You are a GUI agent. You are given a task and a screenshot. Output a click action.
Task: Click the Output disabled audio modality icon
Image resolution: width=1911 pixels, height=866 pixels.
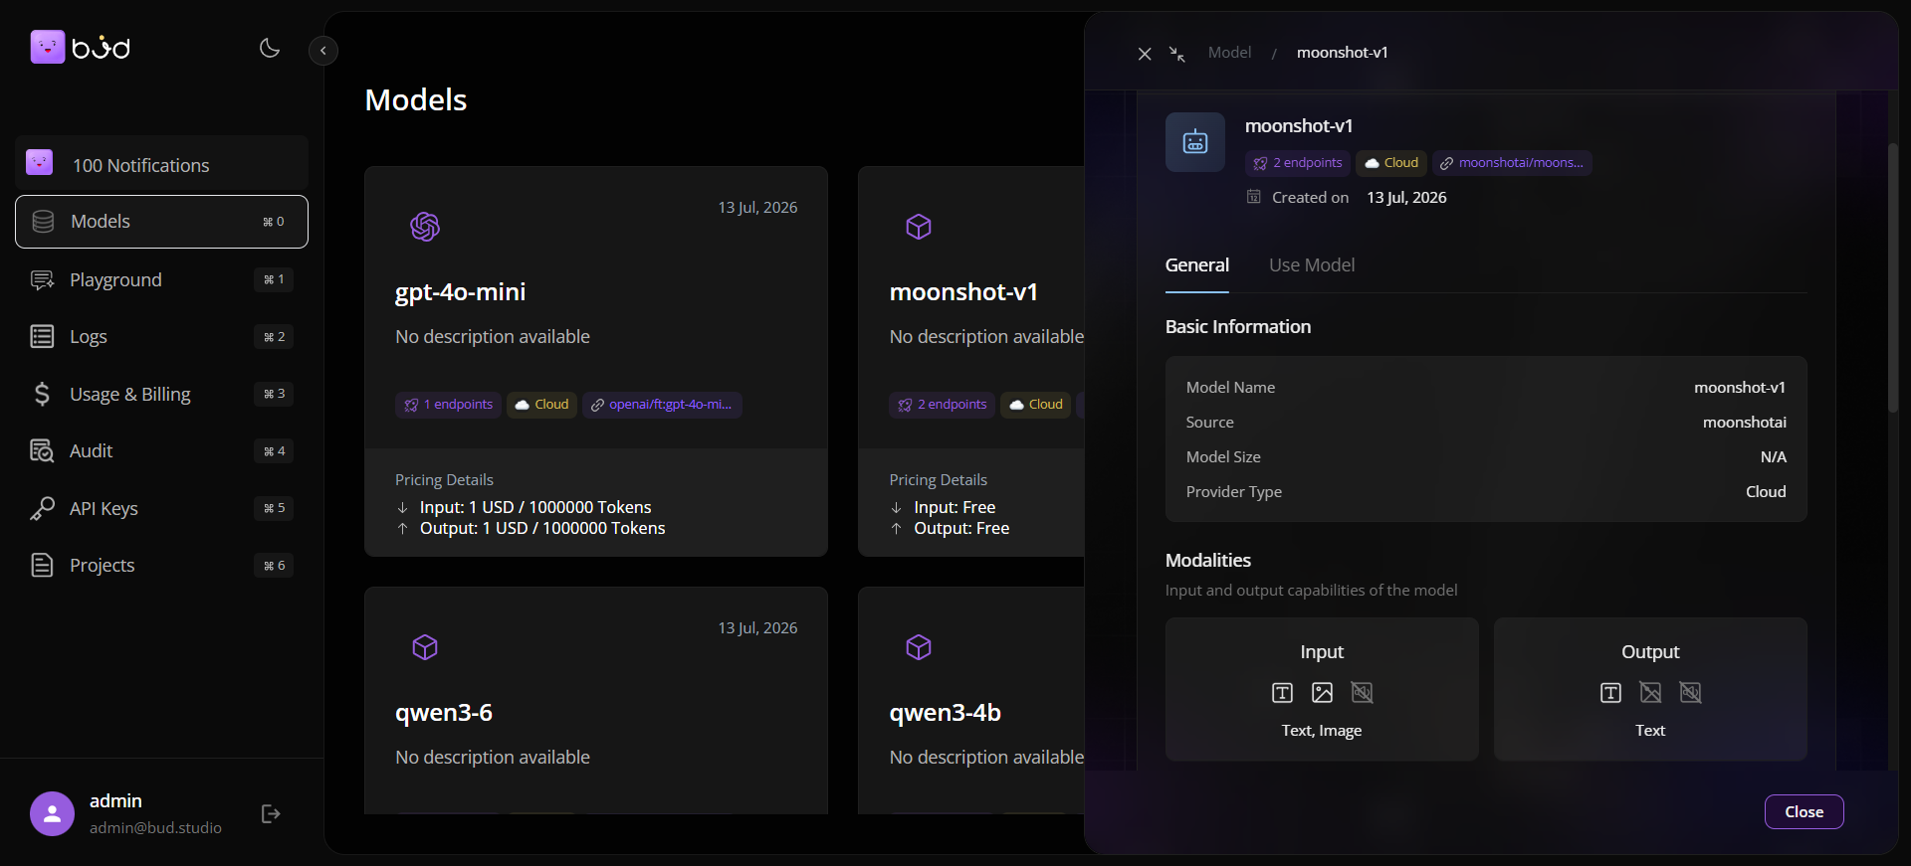tap(1691, 693)
